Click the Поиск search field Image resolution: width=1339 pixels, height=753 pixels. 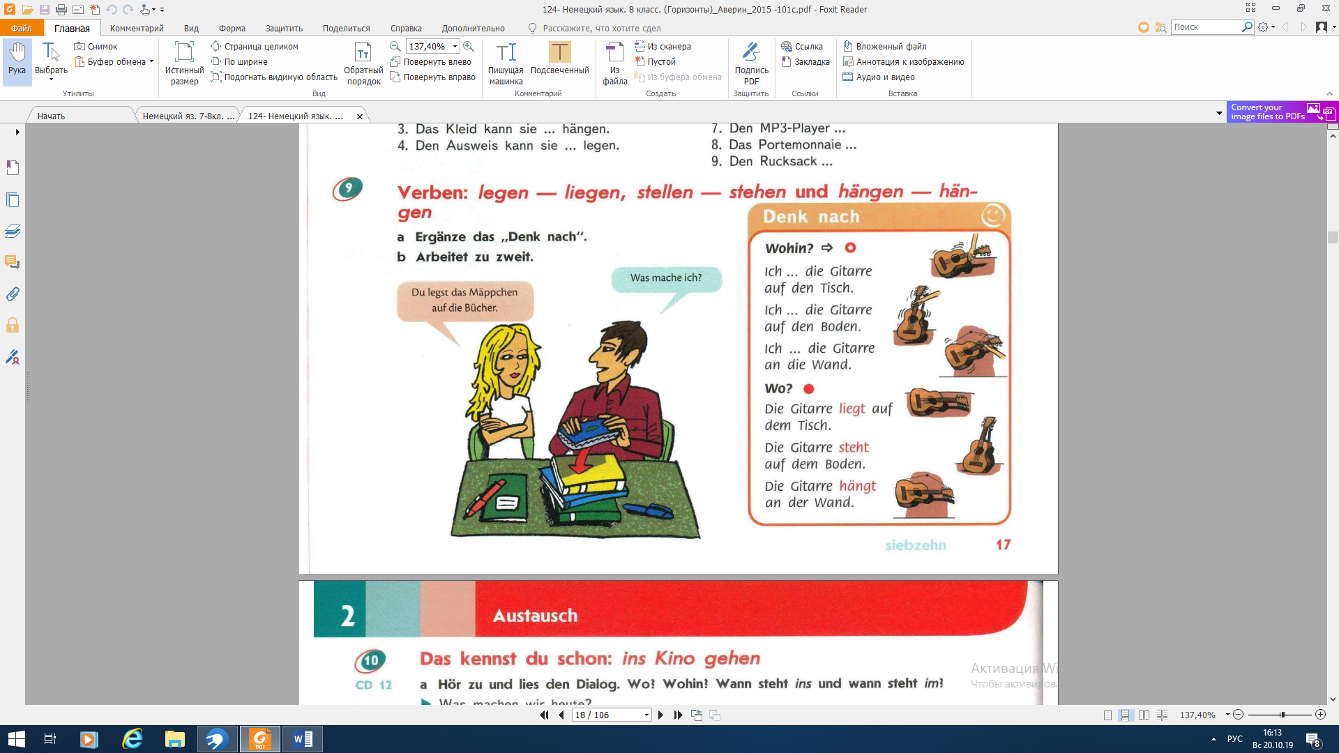click(1206, 27)
